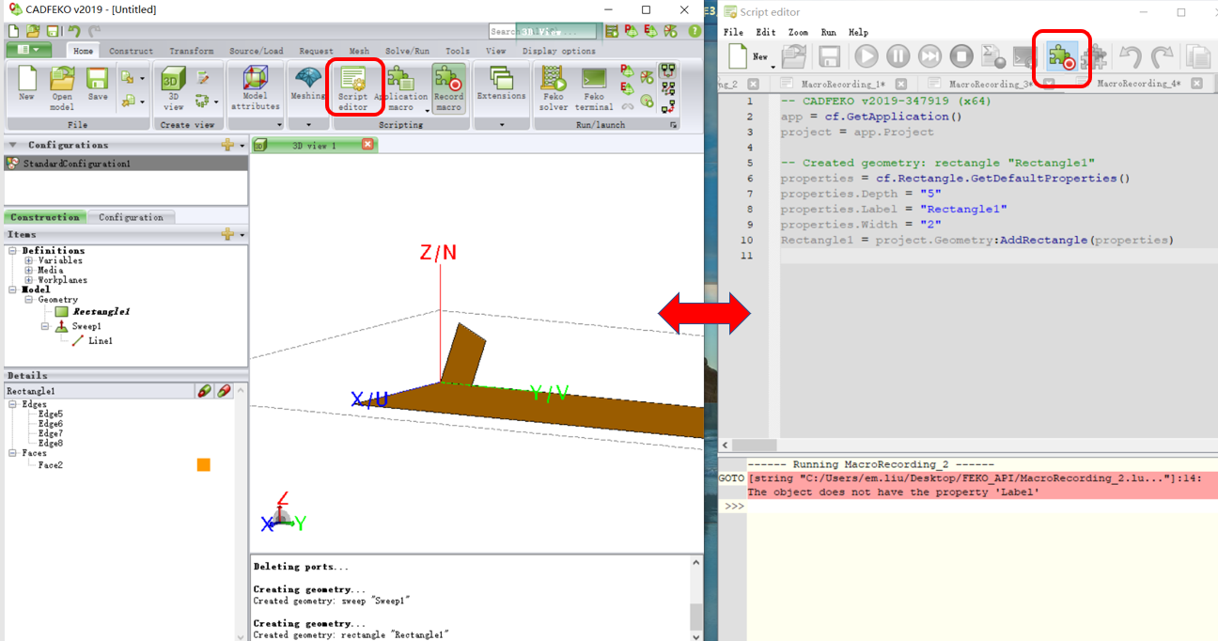Open CADFEKO help question-mark icon

tap(696, 31)
